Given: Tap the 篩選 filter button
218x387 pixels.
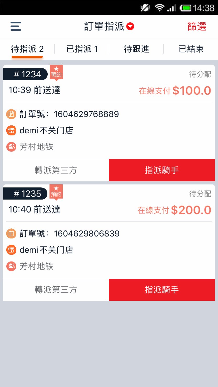Looking at the screenshot, I should click(x=197, y=27).
